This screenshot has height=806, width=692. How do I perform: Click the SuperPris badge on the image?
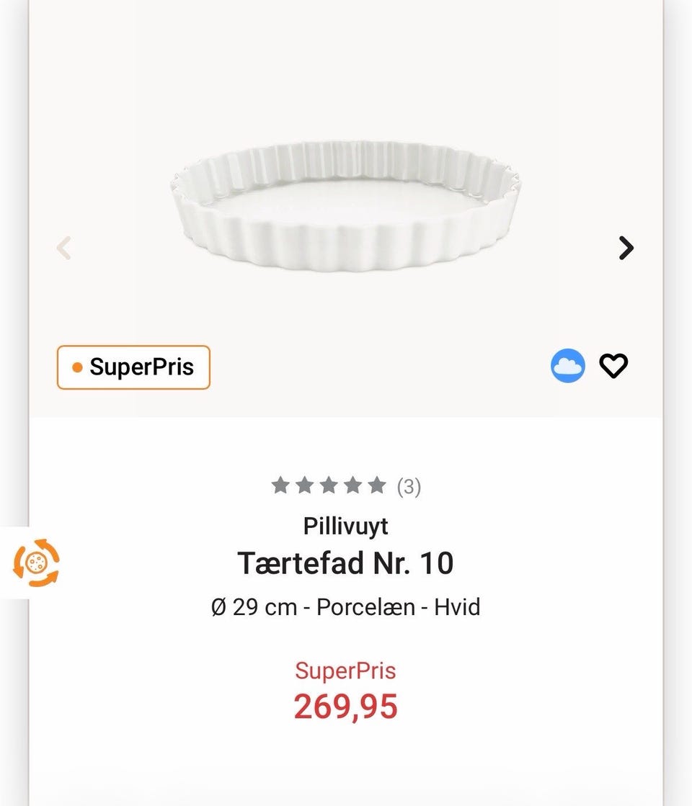[x=133, y=367]
